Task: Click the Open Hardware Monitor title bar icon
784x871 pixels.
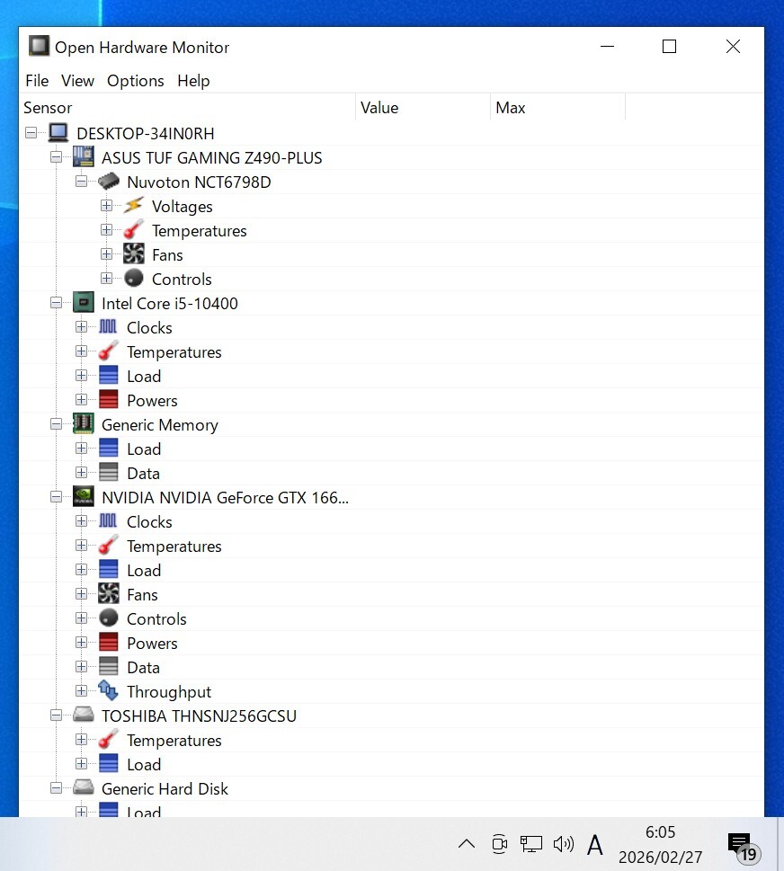Action: point(39,46)
